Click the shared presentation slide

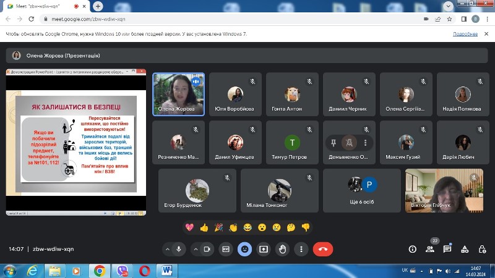point(76,143)
